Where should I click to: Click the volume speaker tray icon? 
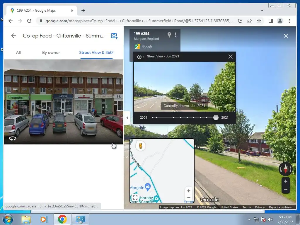(x=270, y=219)
